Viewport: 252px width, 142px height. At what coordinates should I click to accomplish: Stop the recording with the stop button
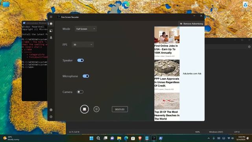[x=84, y=109]
